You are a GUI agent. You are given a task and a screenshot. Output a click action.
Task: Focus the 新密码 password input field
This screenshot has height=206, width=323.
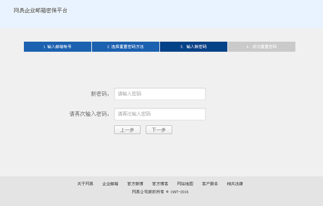(x=159, y=94)
